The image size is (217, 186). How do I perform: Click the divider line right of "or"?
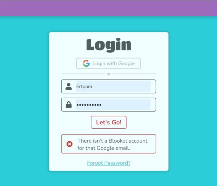(134, 74)
